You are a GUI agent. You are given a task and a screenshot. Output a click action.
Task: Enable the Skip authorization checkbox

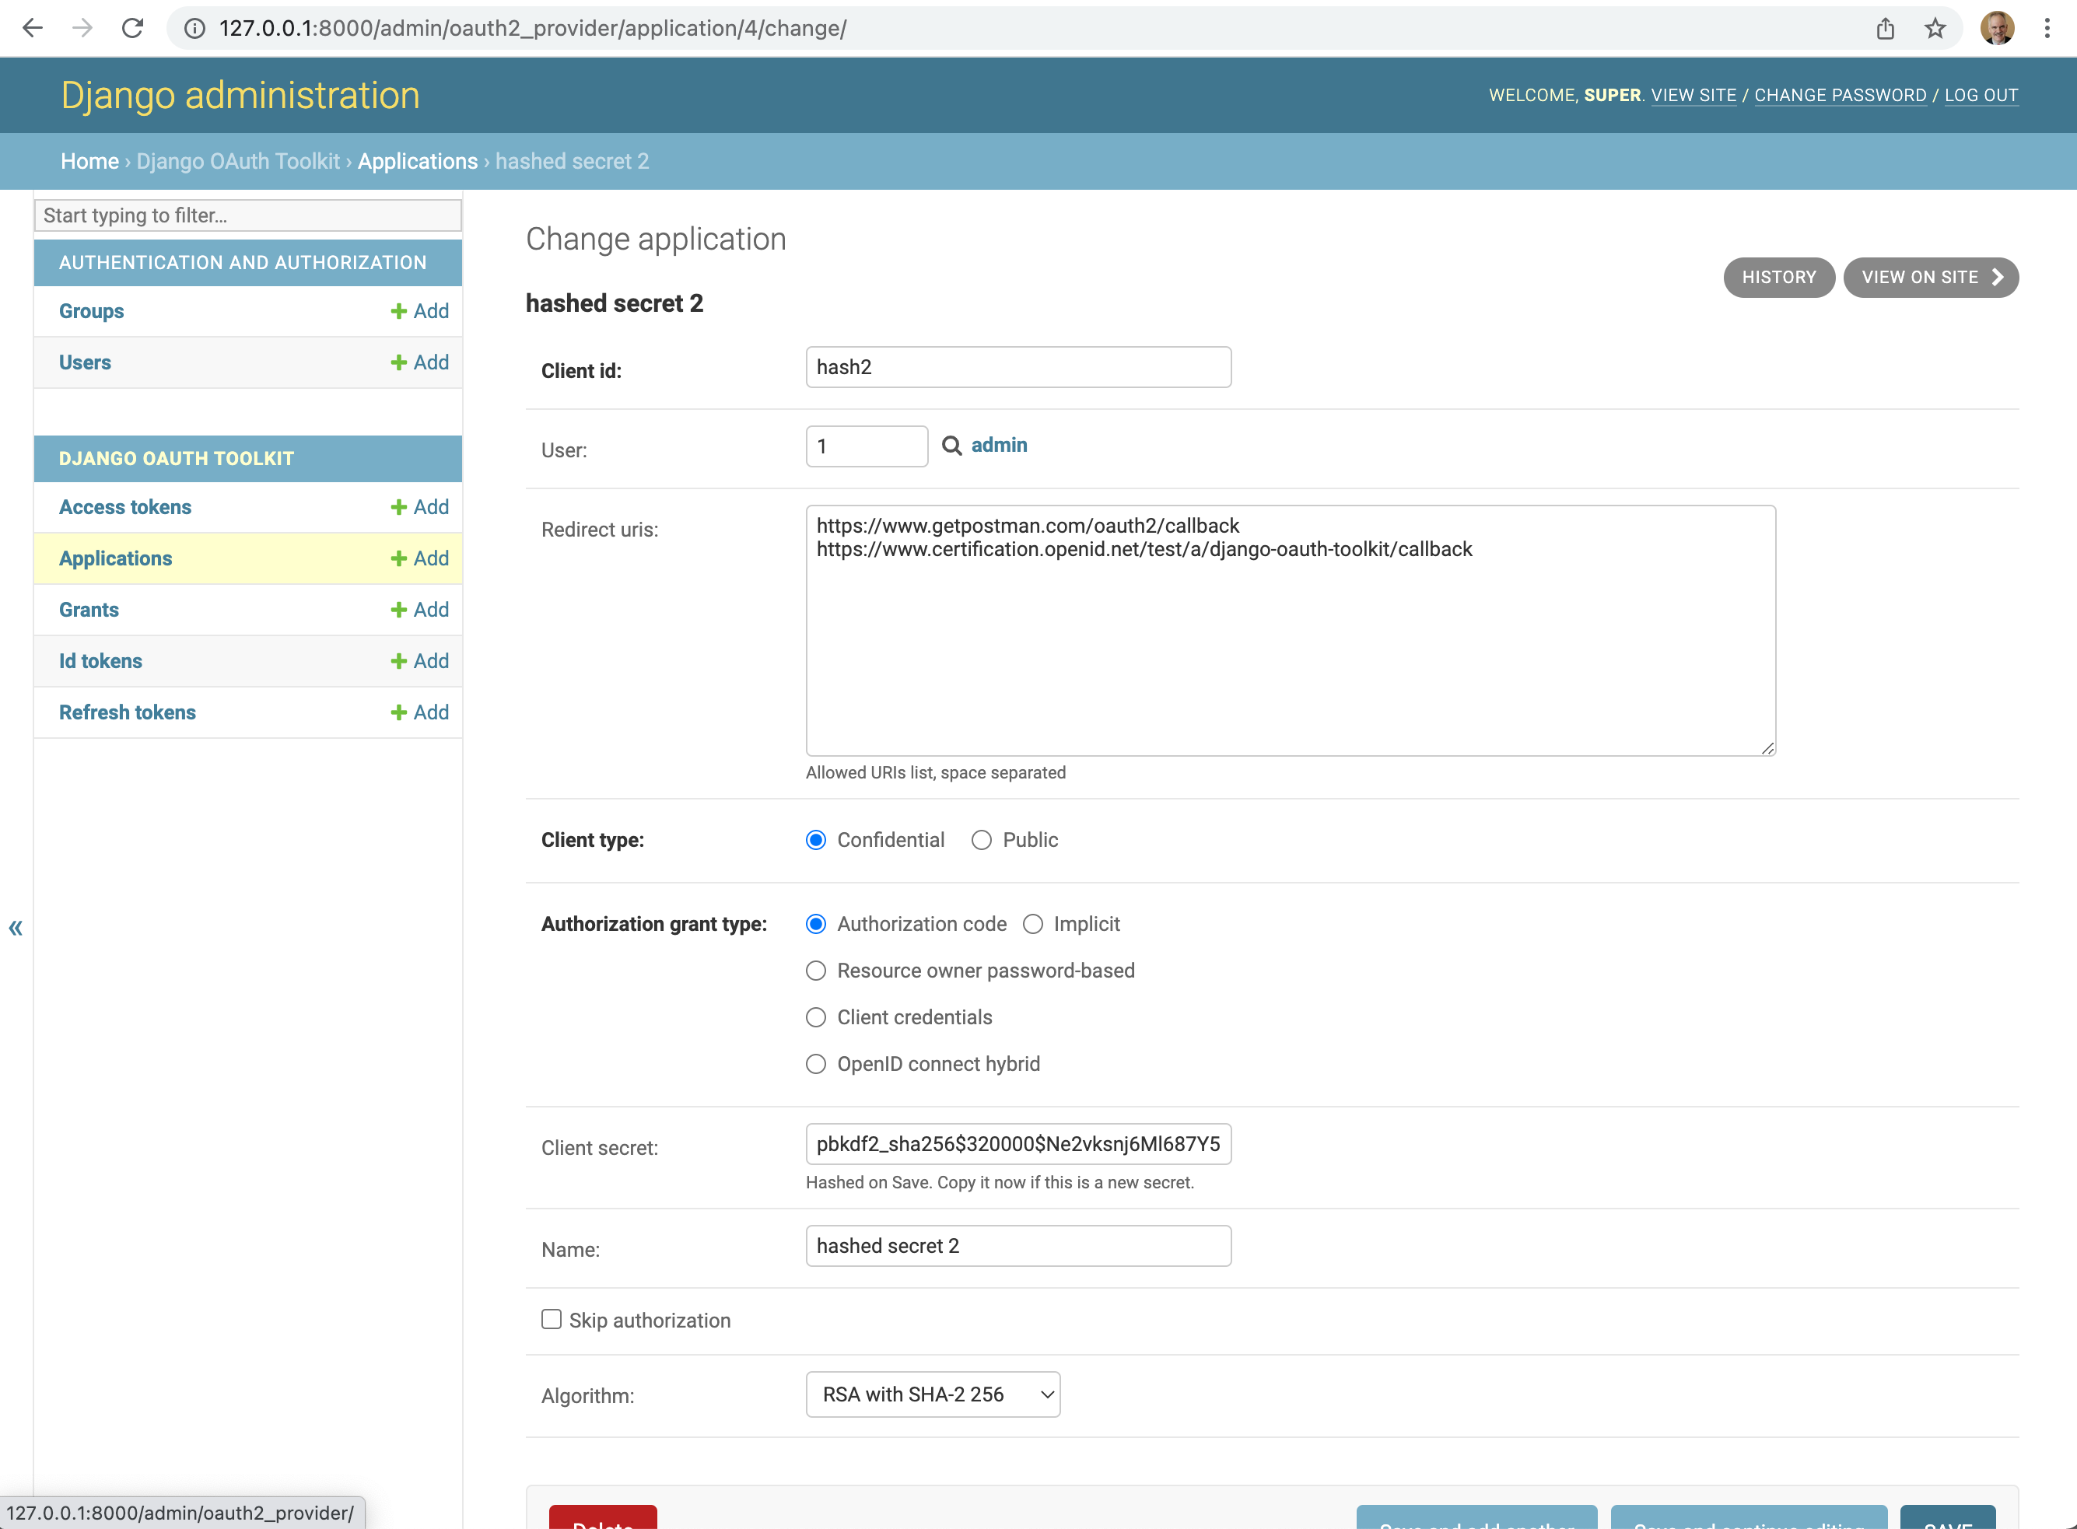tap(552, 1319)
